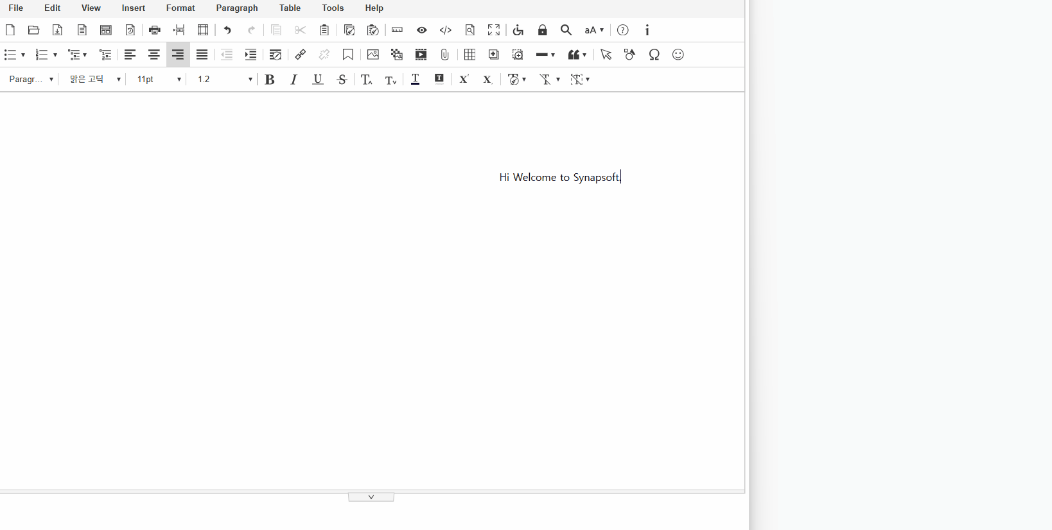The width and height of the screenshot is (1052, 530).
Task: Center align the paragraph
Action: coord(154,55)
